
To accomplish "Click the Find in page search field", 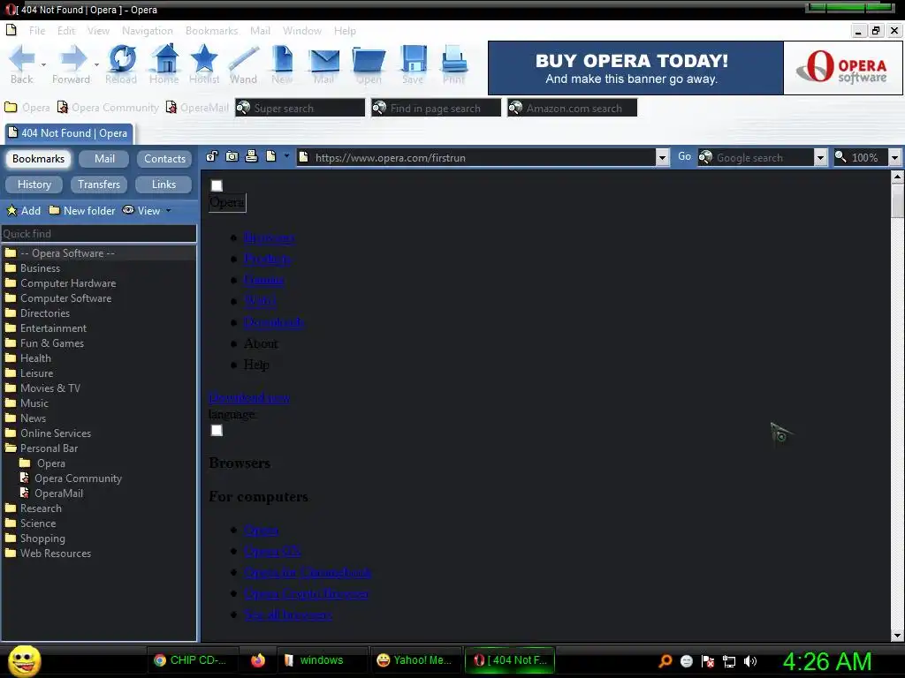I will (x=436, y=108).
